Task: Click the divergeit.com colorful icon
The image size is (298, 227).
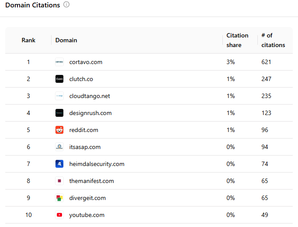Action: (59, 198)
